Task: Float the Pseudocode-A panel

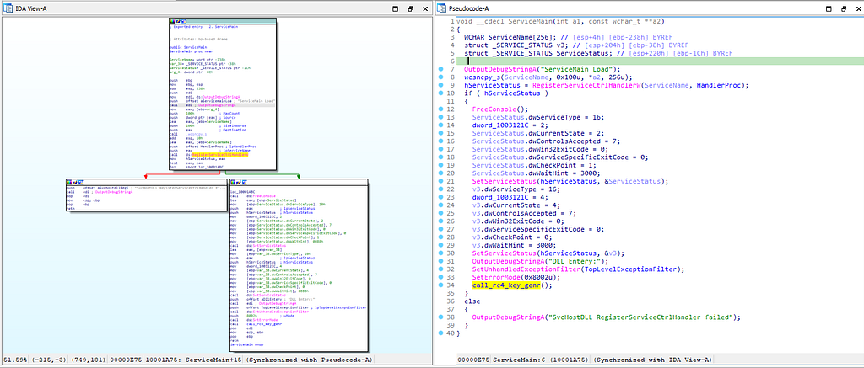Action: [x=842, y=8]
